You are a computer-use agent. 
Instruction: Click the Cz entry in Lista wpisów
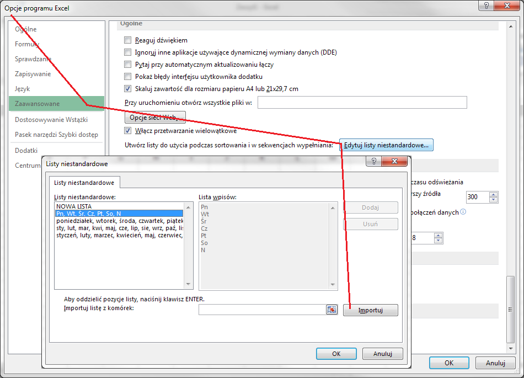point(204,228)
